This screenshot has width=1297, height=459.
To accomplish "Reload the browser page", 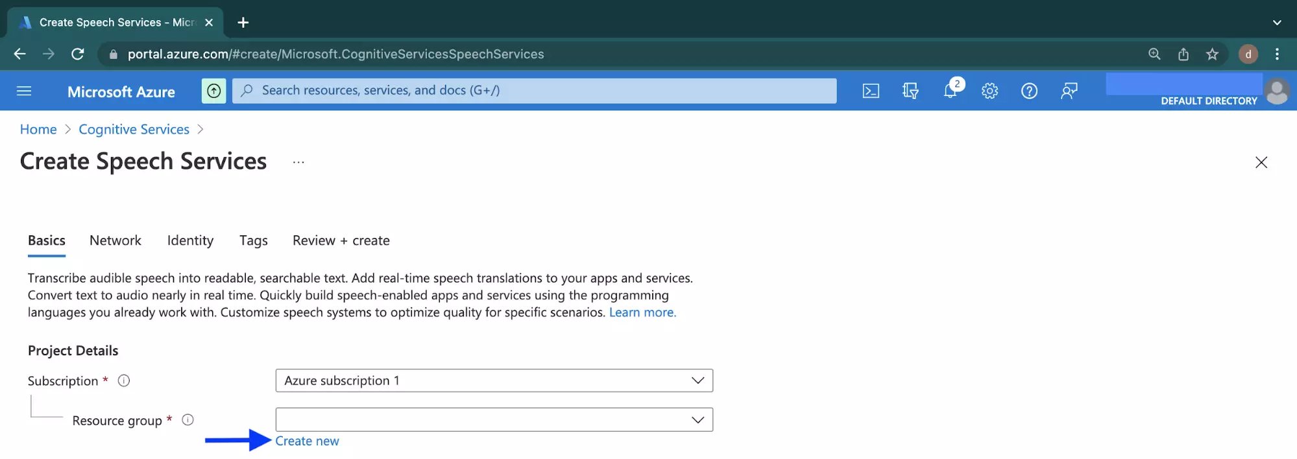I will (x=78, y=54).
